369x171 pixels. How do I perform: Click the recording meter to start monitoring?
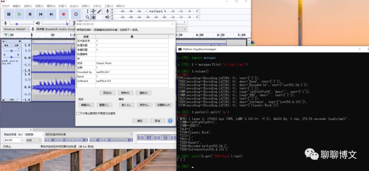[155, 11]
